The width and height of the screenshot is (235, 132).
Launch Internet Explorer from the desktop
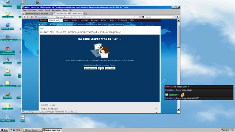coord(7,27)
